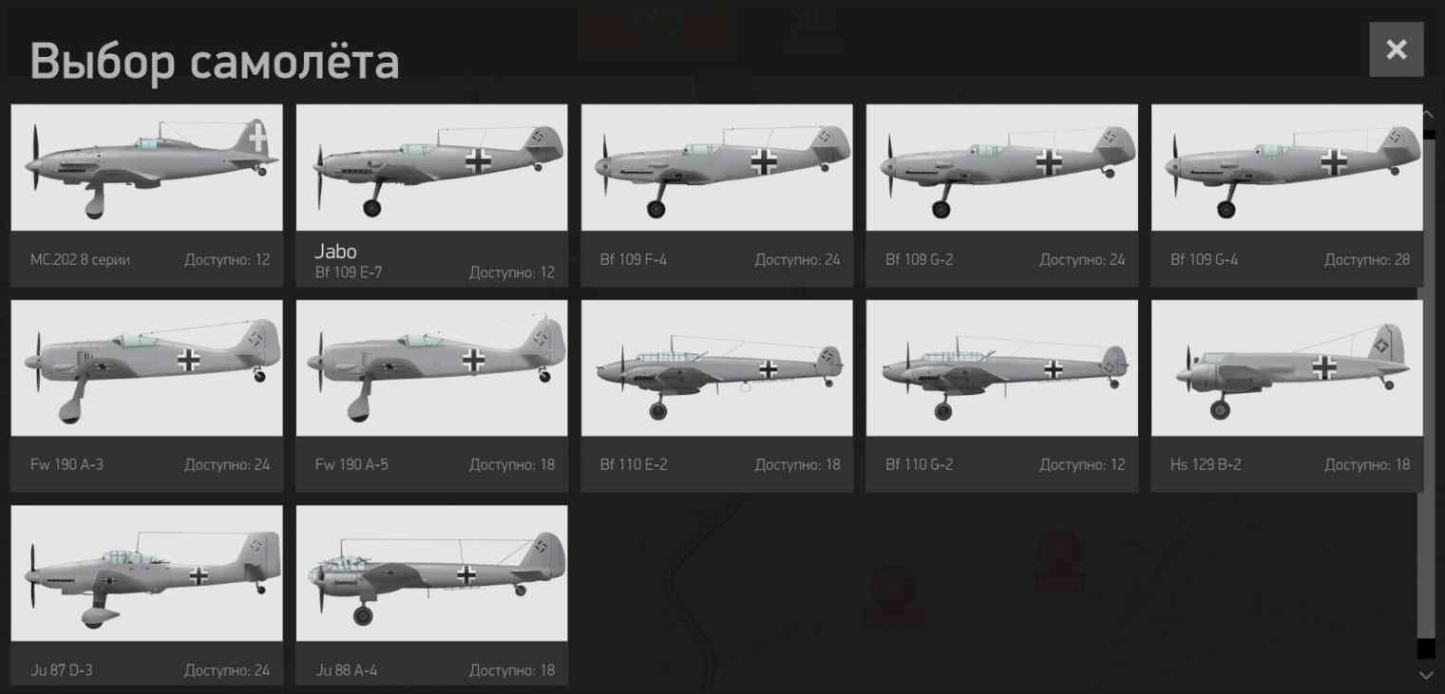Pick the Bf 109 F-4 aircraft image
This screenshot has height=694, width=1445.
click(x=717, y=167)
